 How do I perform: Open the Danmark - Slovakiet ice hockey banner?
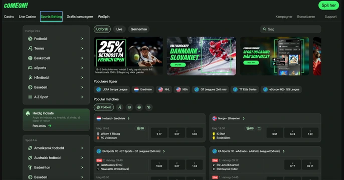[202, 56]
